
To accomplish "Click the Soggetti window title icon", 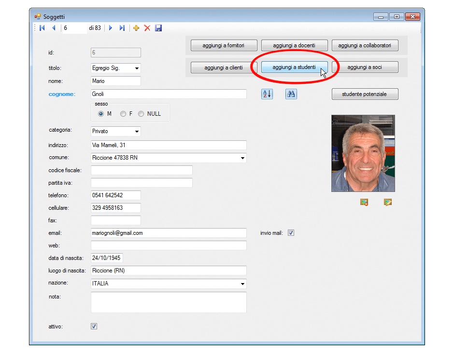I will [x=38, y=17].
